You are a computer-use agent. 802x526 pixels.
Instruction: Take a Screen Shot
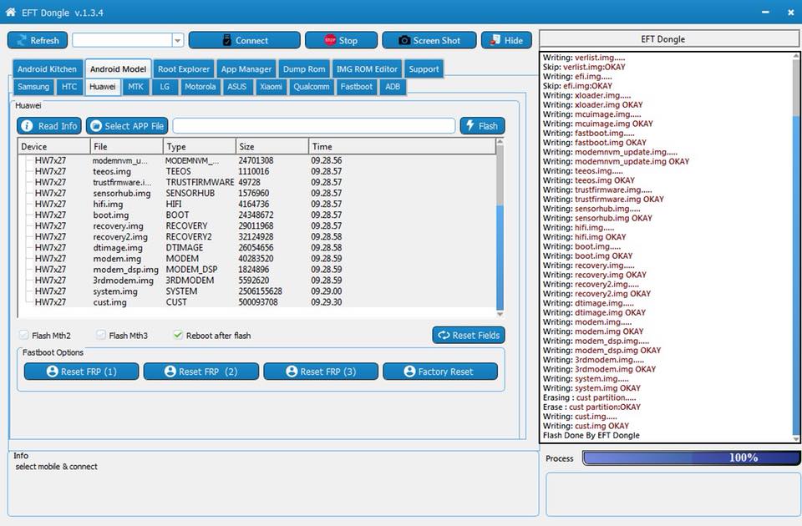click(429, 40)
